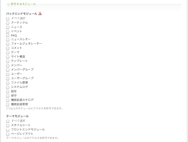Click the warning help icon beside バックエンドモジュール
The image size is (188, 142).
[40, 14]
